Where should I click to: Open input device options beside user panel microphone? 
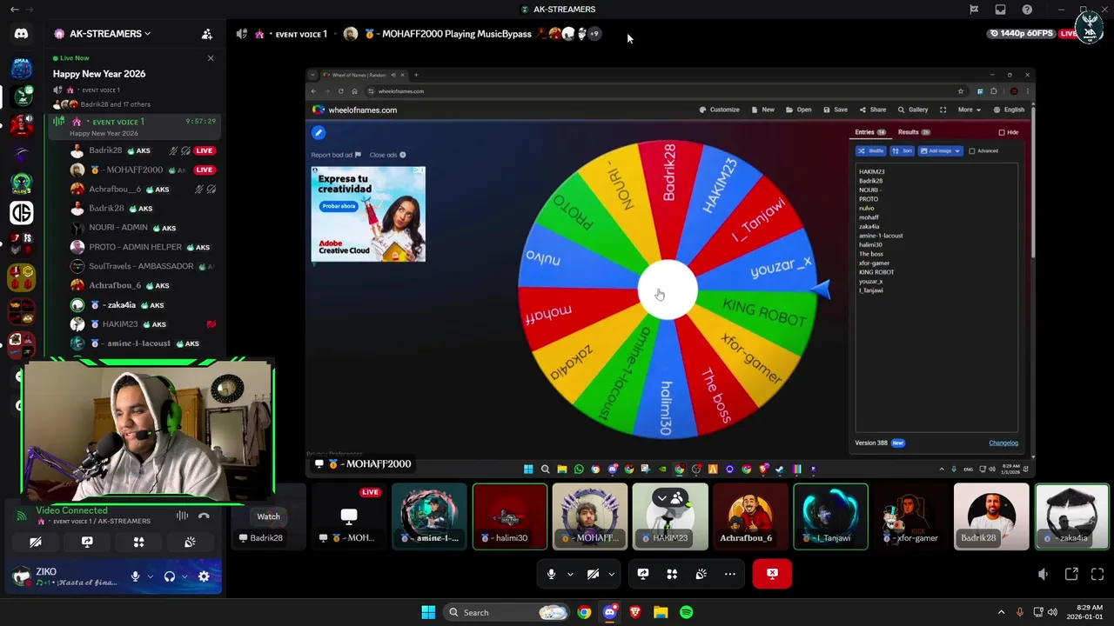click(x=150, y=576)
